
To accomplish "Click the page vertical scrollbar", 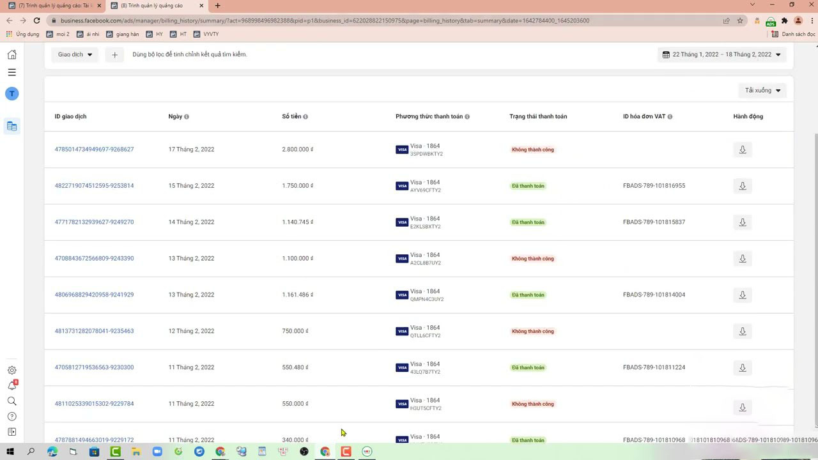I will click(x=815, y=280).
